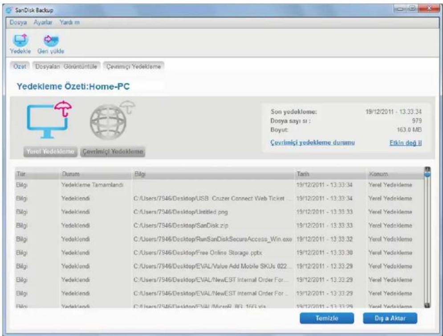Select the local backup monitor umbrella icon
Screen dimensions: 443x336
click(49, 120)
